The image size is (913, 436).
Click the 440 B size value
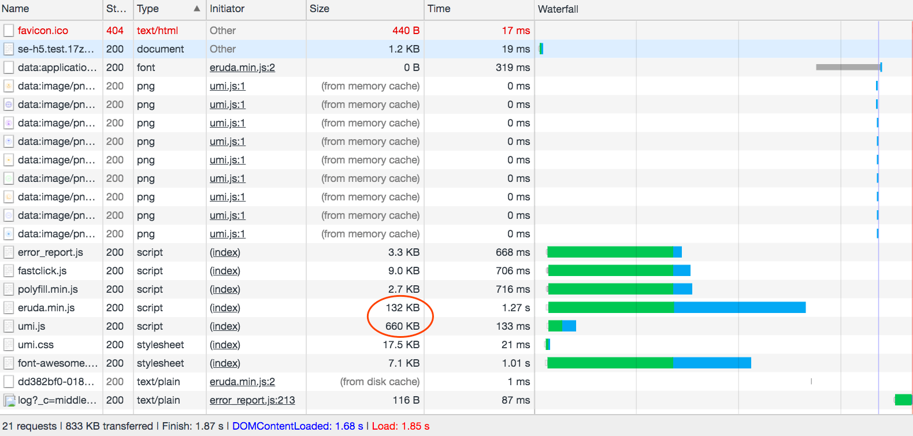click(x=406, y=31)
